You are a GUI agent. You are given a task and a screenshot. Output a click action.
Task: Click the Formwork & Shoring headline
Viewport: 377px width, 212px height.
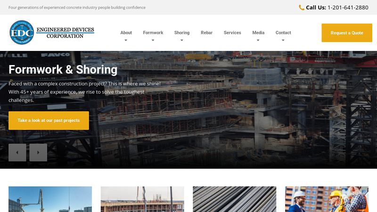63,70
